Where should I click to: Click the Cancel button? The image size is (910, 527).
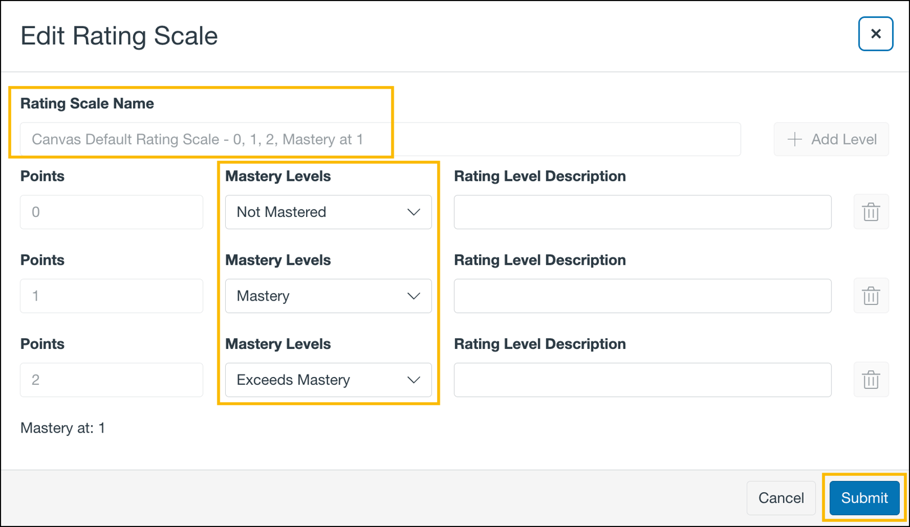[780, 498]
